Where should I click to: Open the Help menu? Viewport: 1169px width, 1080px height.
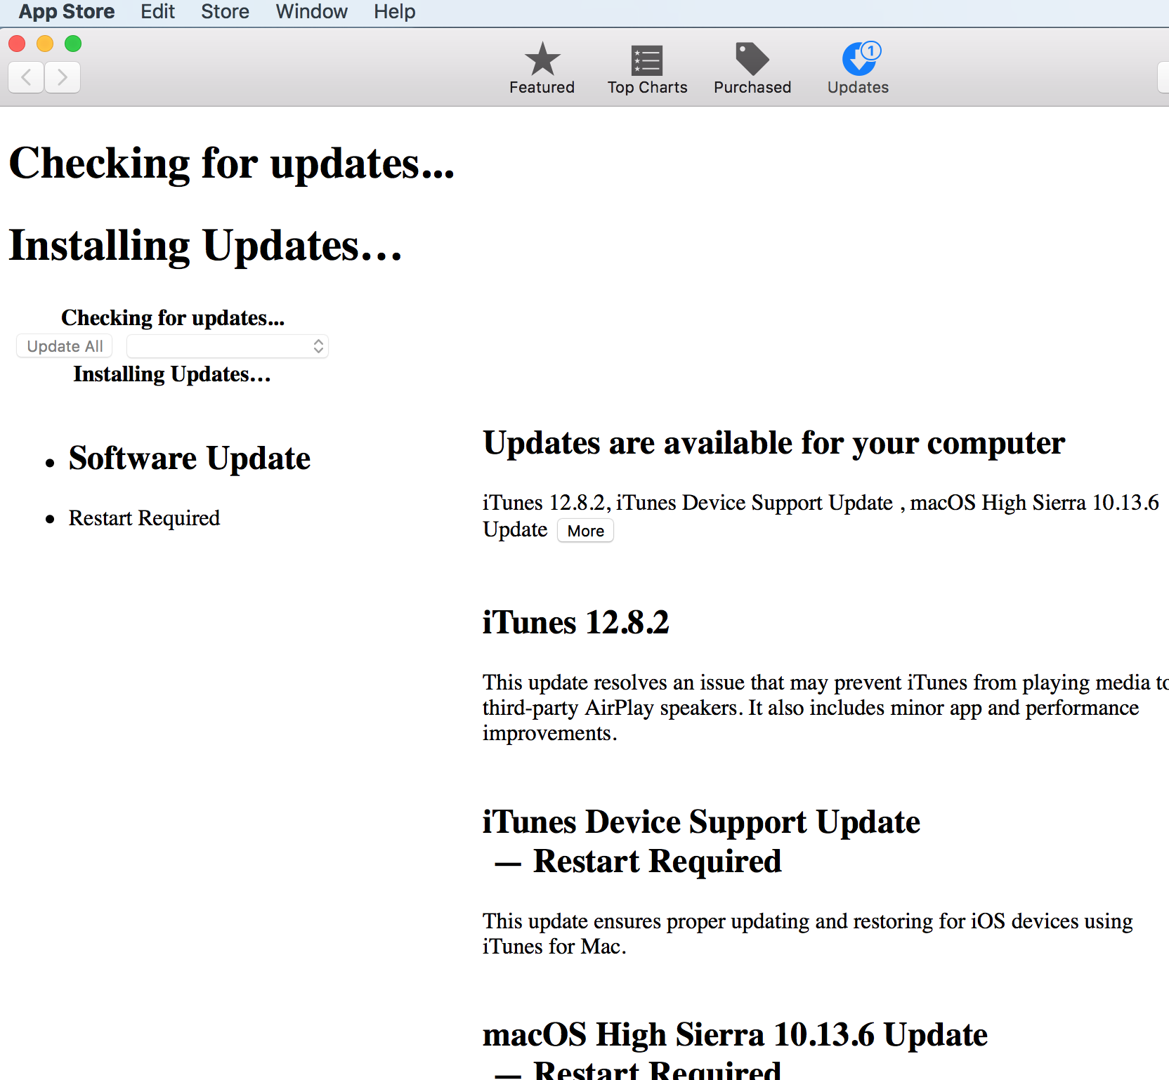(394, 12)
